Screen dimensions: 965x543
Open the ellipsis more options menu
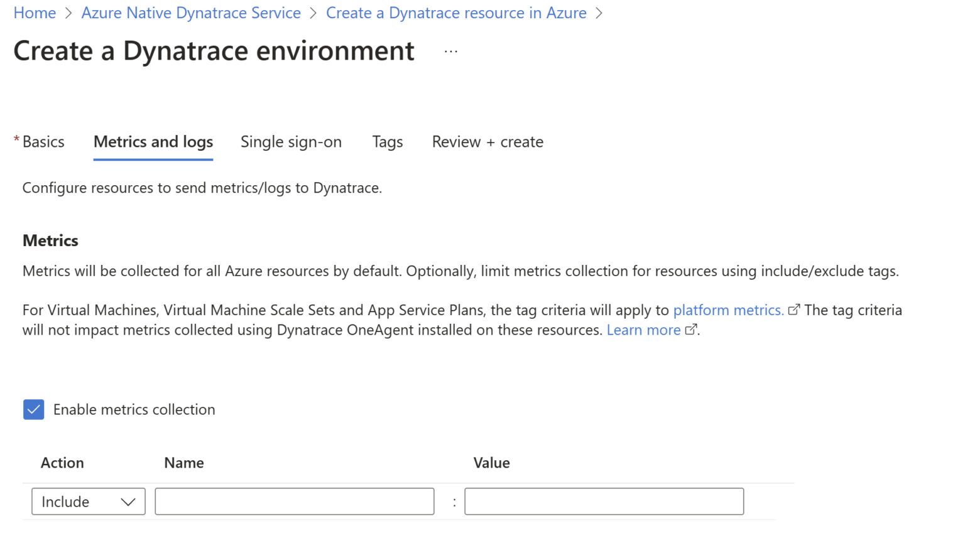tap(450, 51)
